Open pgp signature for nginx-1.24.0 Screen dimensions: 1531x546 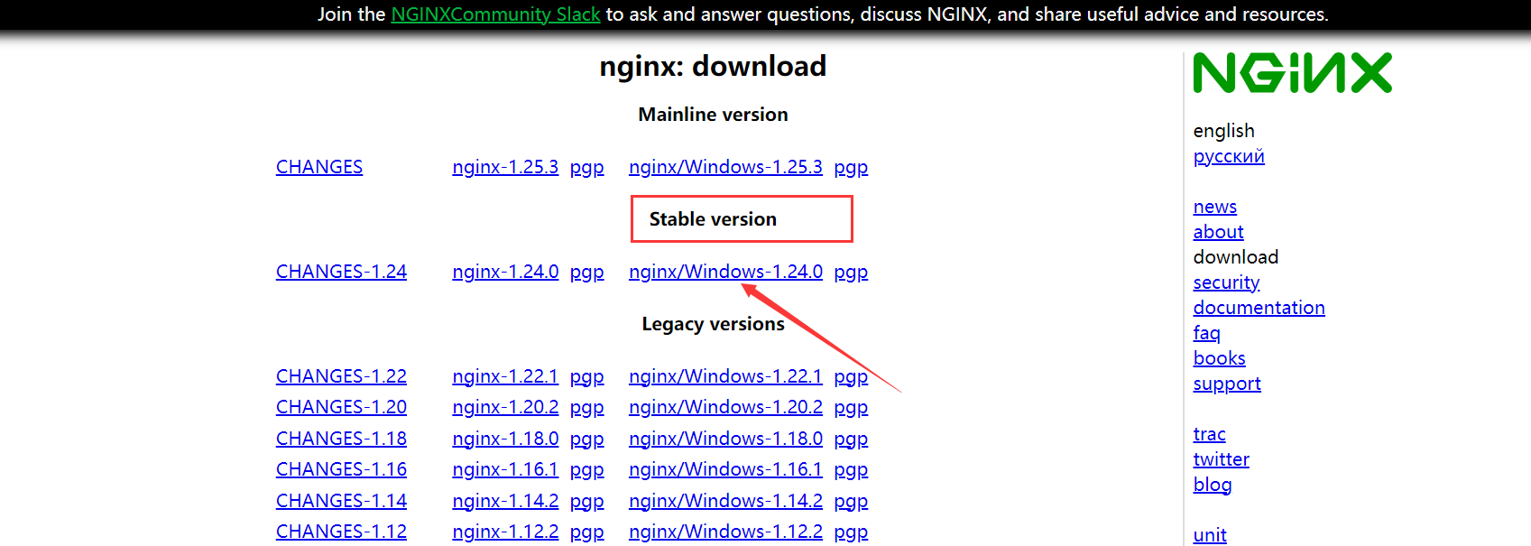click(586, 273)
